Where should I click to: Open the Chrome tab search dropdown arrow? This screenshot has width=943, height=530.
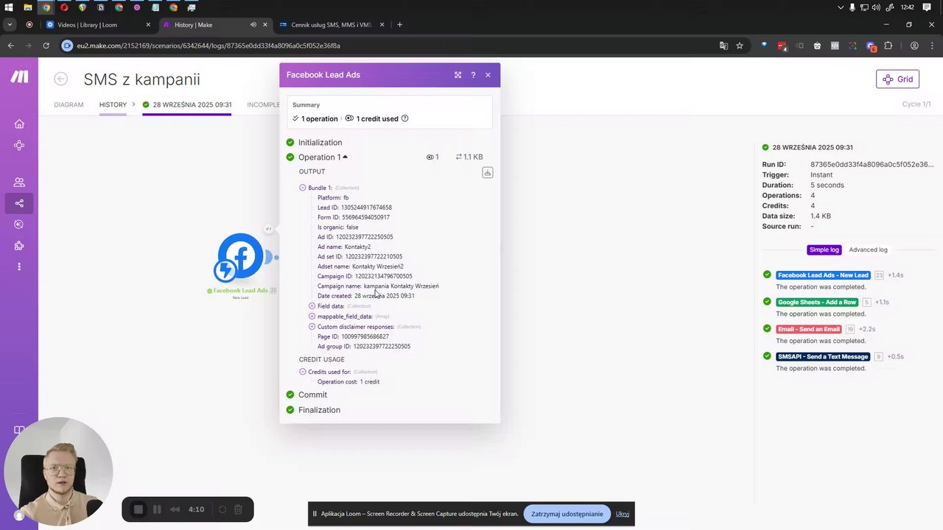tap(10, 24)
